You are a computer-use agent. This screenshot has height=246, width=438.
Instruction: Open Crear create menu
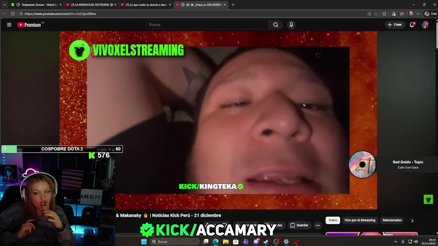[x=395, y=25]
